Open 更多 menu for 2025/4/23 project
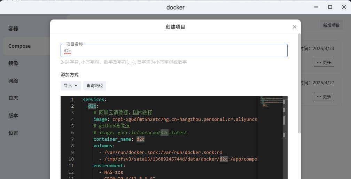The height and width of the screenshot is (179, 351). (324, 62)
